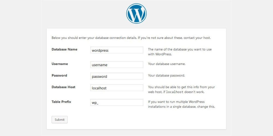Image resolution: width=273 pixels, height=136 pixels.
Task: Click the multiple installations description text
Action: (181, 104)
